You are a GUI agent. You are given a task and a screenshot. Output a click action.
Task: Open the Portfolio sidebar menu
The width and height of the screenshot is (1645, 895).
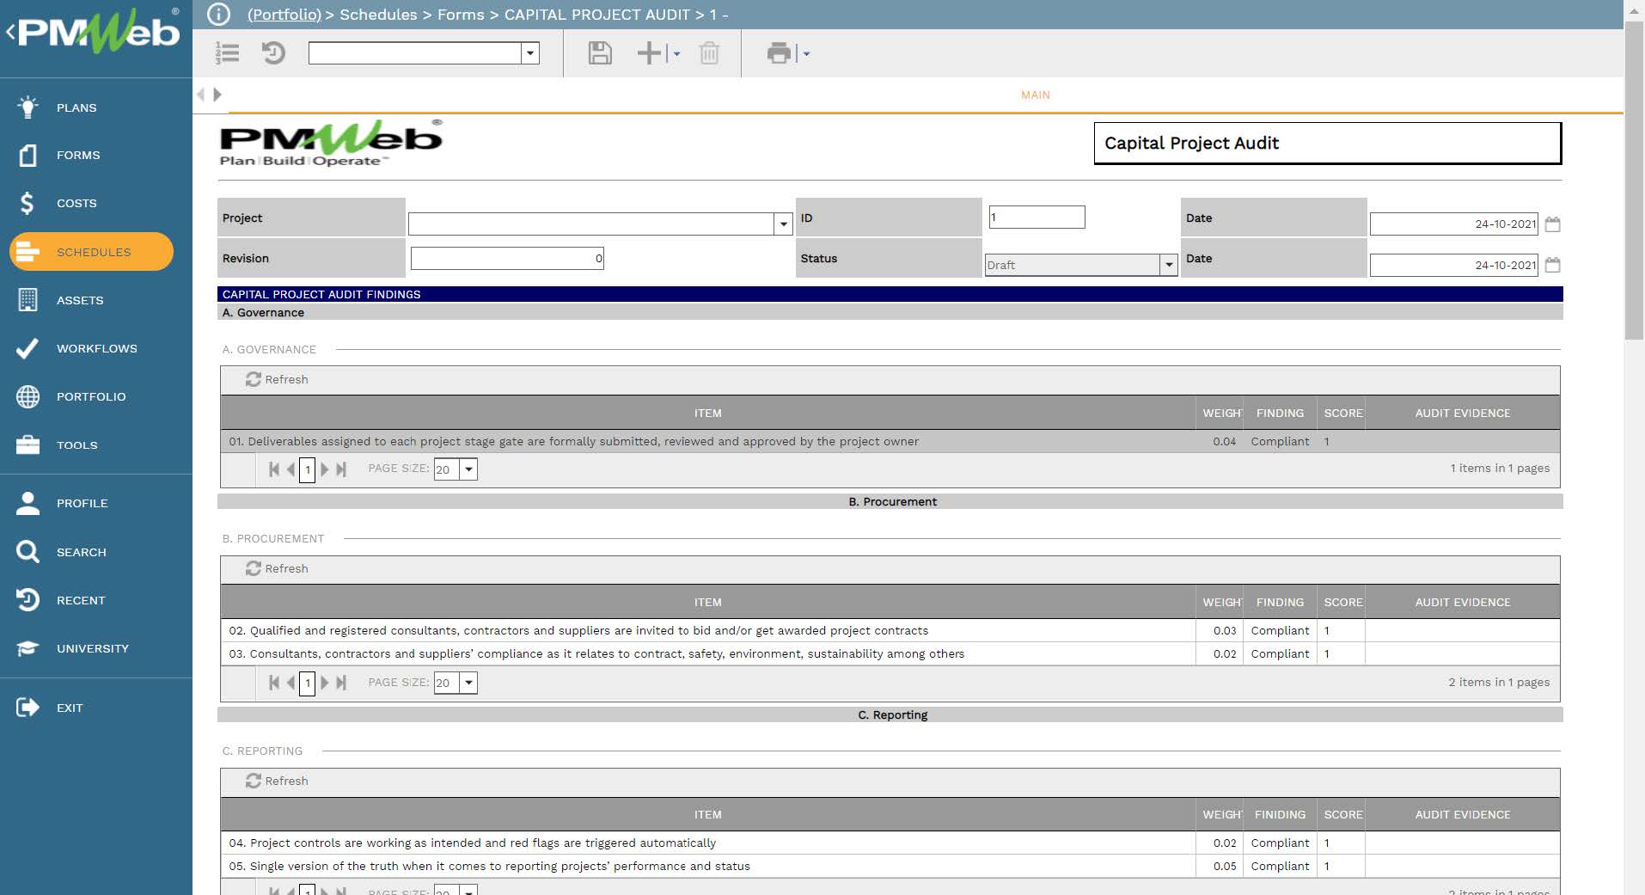tap(91, 396)
